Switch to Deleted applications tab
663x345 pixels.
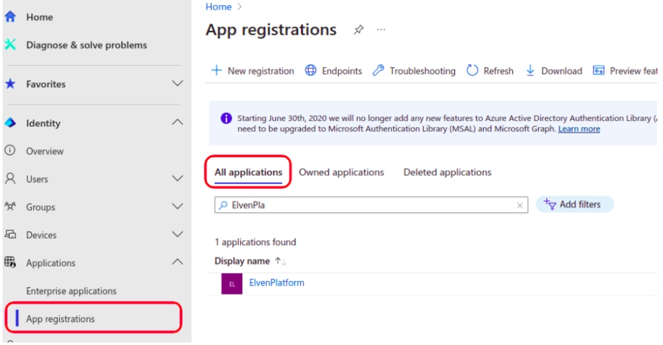(x=447, y=172)
